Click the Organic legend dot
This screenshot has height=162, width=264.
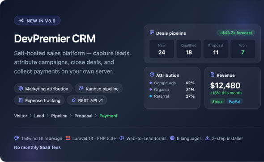150,89
